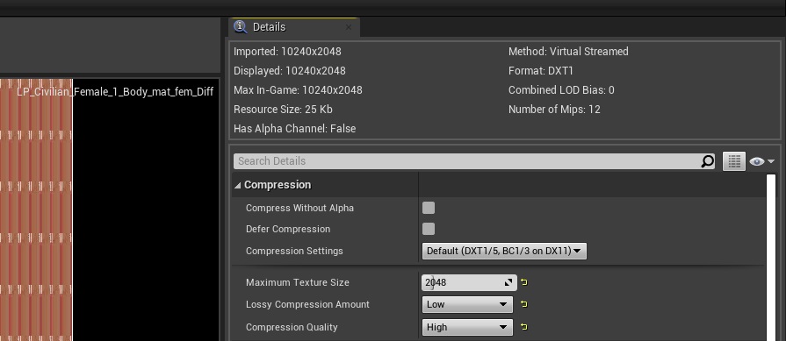Open the property matrix grid view icon
This screenshot has width=786, height=341.
[734, 161]
